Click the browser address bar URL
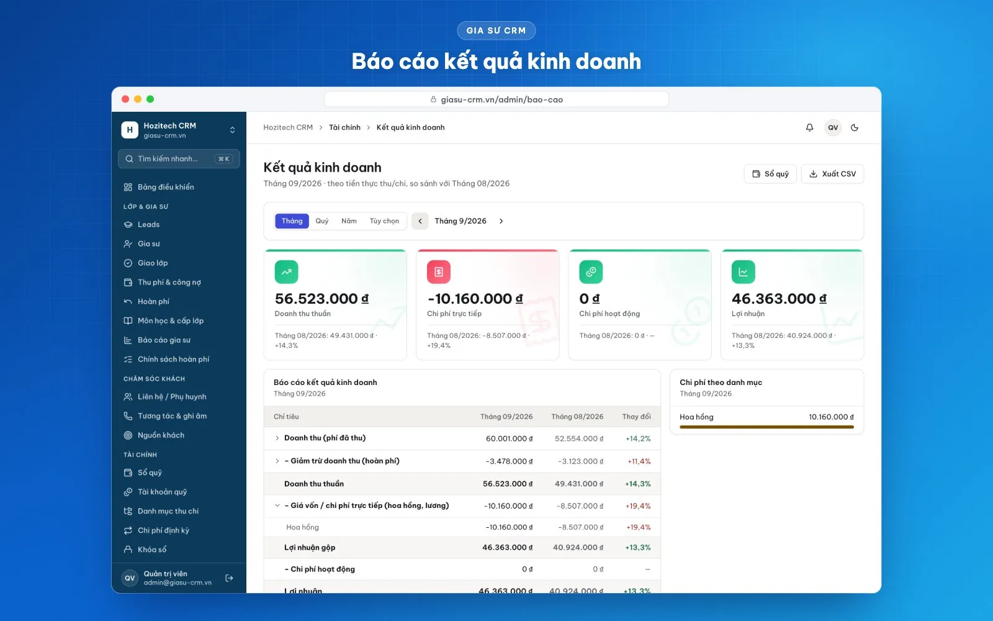This screenshot has height=621, width=993. coord(496,99)
